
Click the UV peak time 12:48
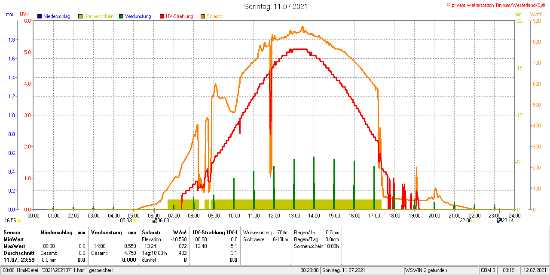[x=201, y=246]
